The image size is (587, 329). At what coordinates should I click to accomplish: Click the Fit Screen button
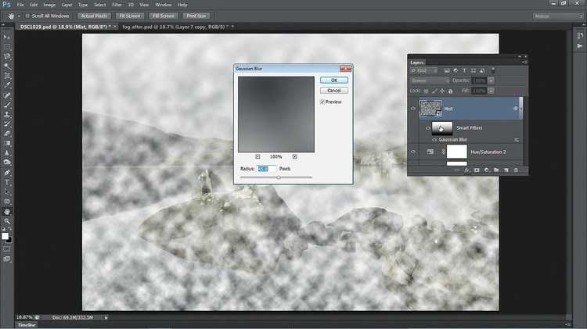pyautogui.click(x=129, y=16)
